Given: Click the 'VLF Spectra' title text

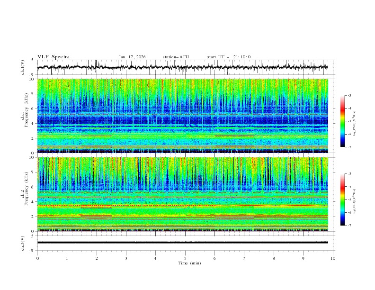Looking at the screenshot, I should [54, 57].
